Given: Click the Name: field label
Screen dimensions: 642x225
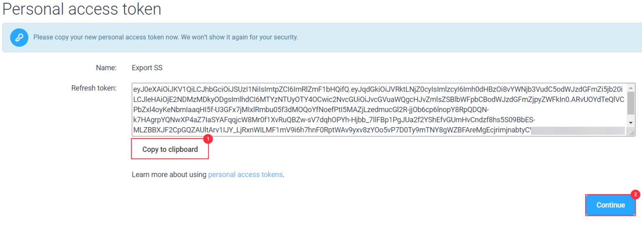Looking at the screenshot, I should [x=106, y=67].
